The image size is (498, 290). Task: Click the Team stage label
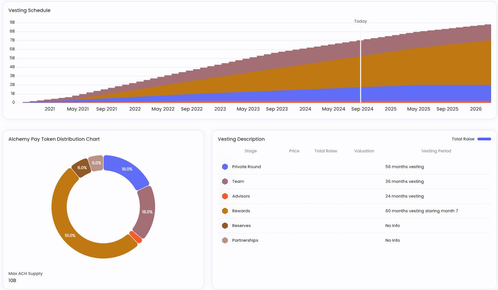[238, 181]
